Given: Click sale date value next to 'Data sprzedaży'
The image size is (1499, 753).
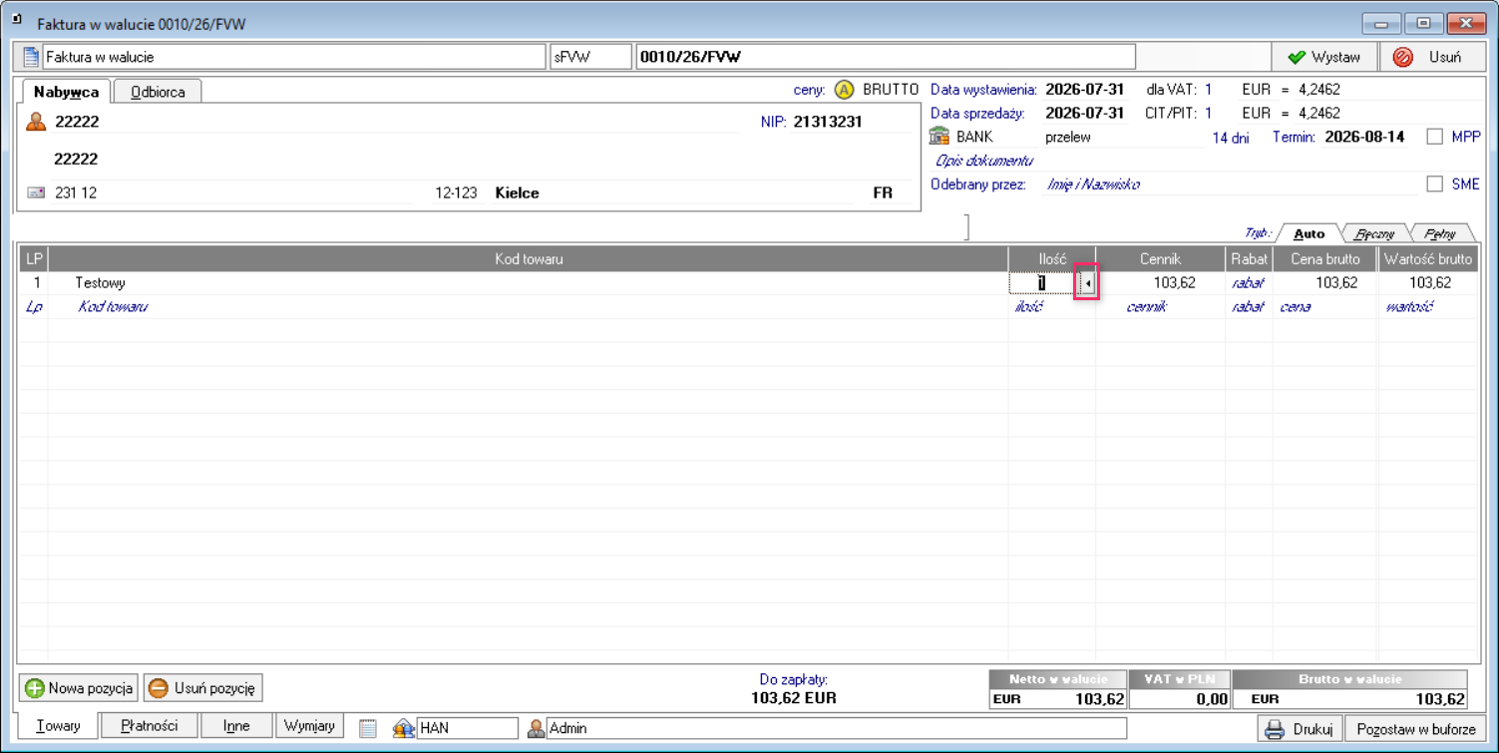Looking at the screenshot, I should pos(1084,114).
